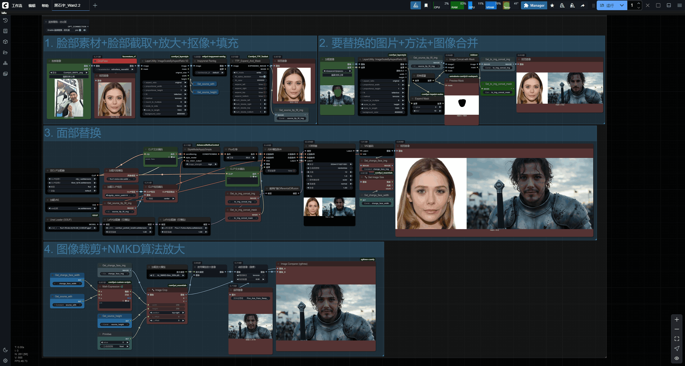Open the queue history sidebar panel
Image resolution: width=685 pixels, height=366 pixels.
tap(5, 20)
